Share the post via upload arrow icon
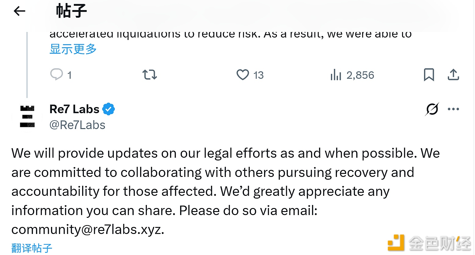Screen dimensions: 475x255 point(453,75)
